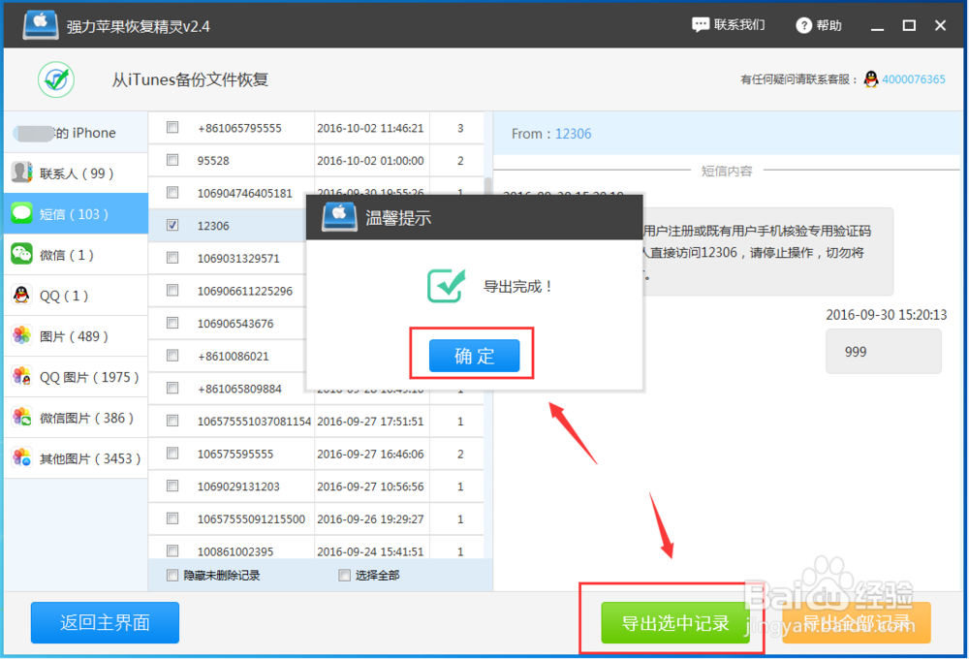Click the 联系我们 label
Viewport: 969px width, 659px height.
tap(739, 25)
